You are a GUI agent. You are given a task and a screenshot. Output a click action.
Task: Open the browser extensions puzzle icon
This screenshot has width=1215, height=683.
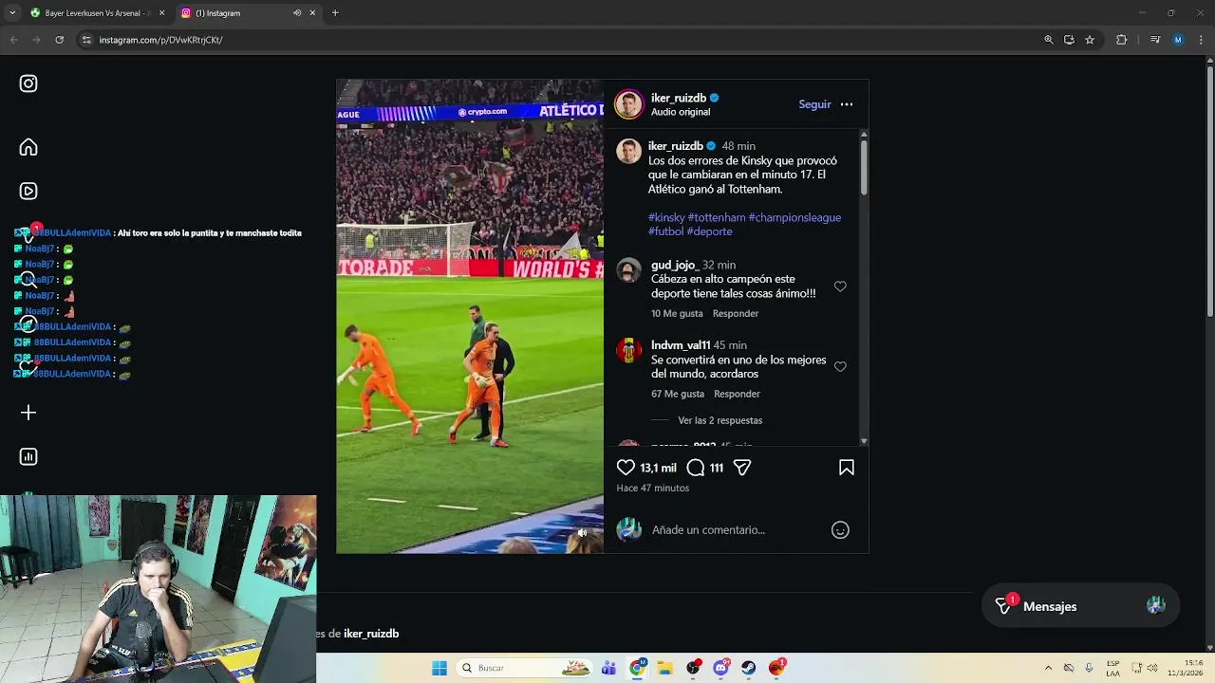tap(1121, 40)
